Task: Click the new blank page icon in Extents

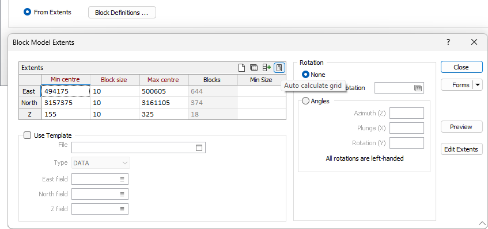Action: tap(241, 68)
